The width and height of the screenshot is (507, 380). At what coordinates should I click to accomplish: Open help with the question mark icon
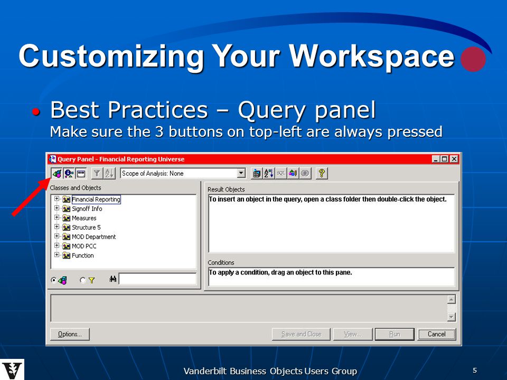coord(322,174)
